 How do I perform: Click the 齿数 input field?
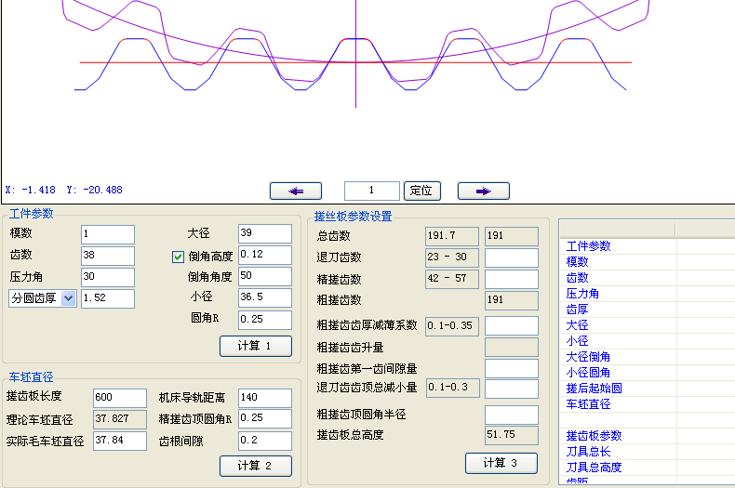click(108, 256)
